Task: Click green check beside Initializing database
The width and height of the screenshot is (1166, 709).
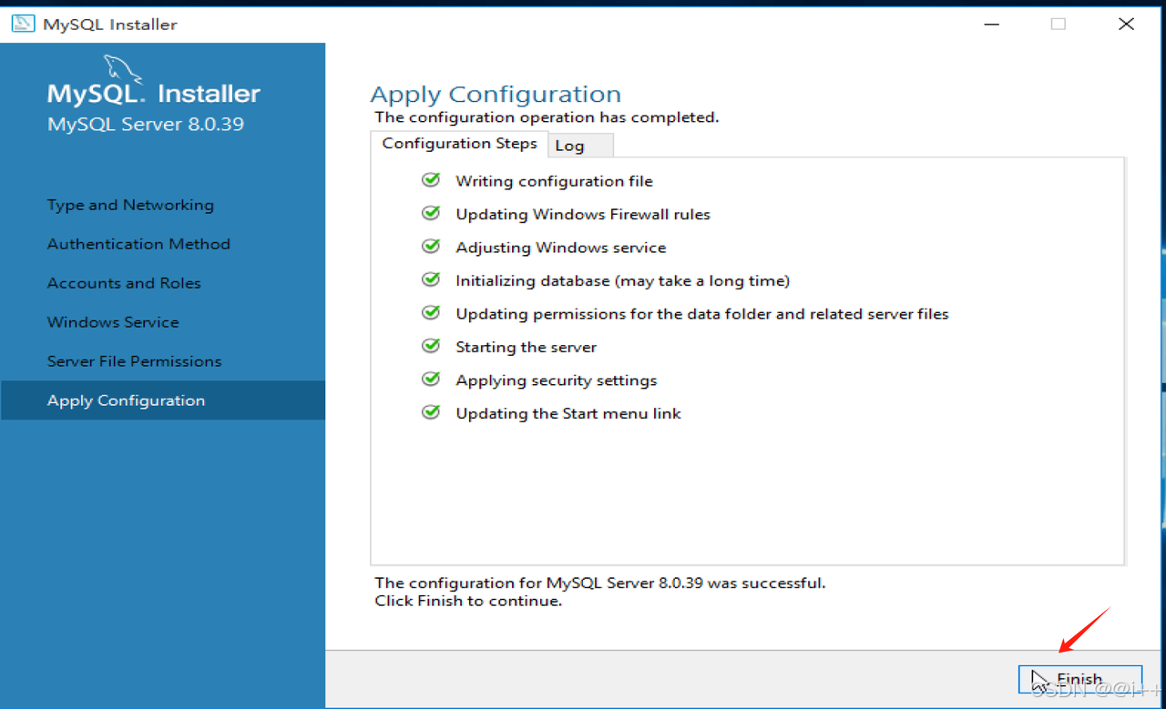Action: (431, 279)
